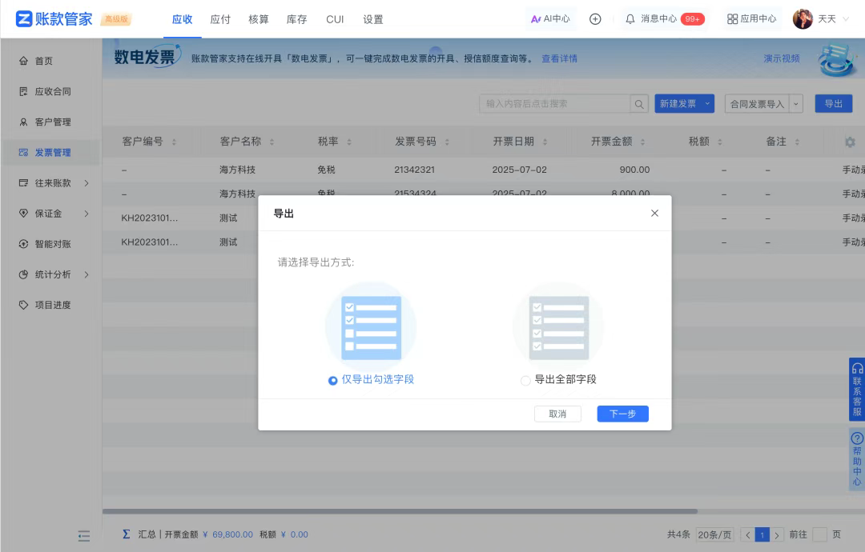
Task: Click the invoice search input field
Action: (x=555, y=103)
